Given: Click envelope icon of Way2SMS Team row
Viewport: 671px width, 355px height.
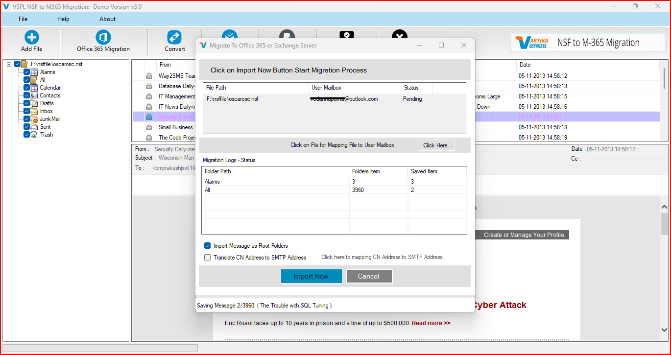Looking at the screenshot, I should 149,76.
